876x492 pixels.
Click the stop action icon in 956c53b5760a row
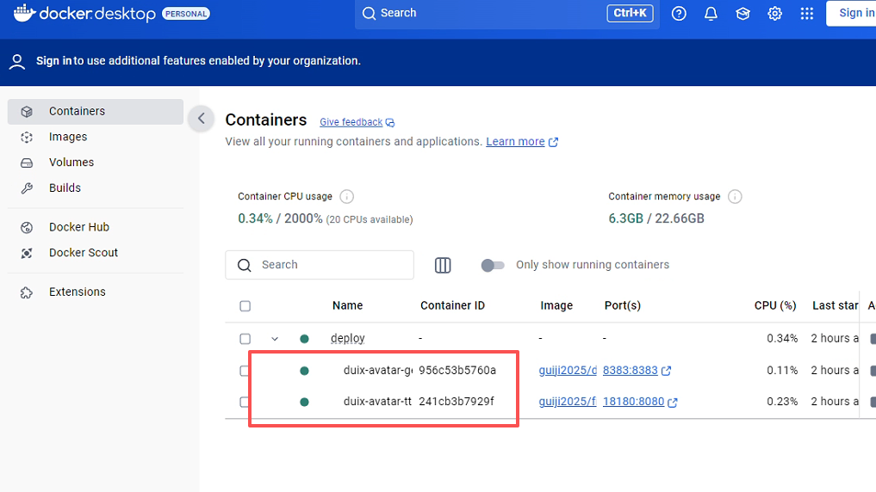(873, 371)
